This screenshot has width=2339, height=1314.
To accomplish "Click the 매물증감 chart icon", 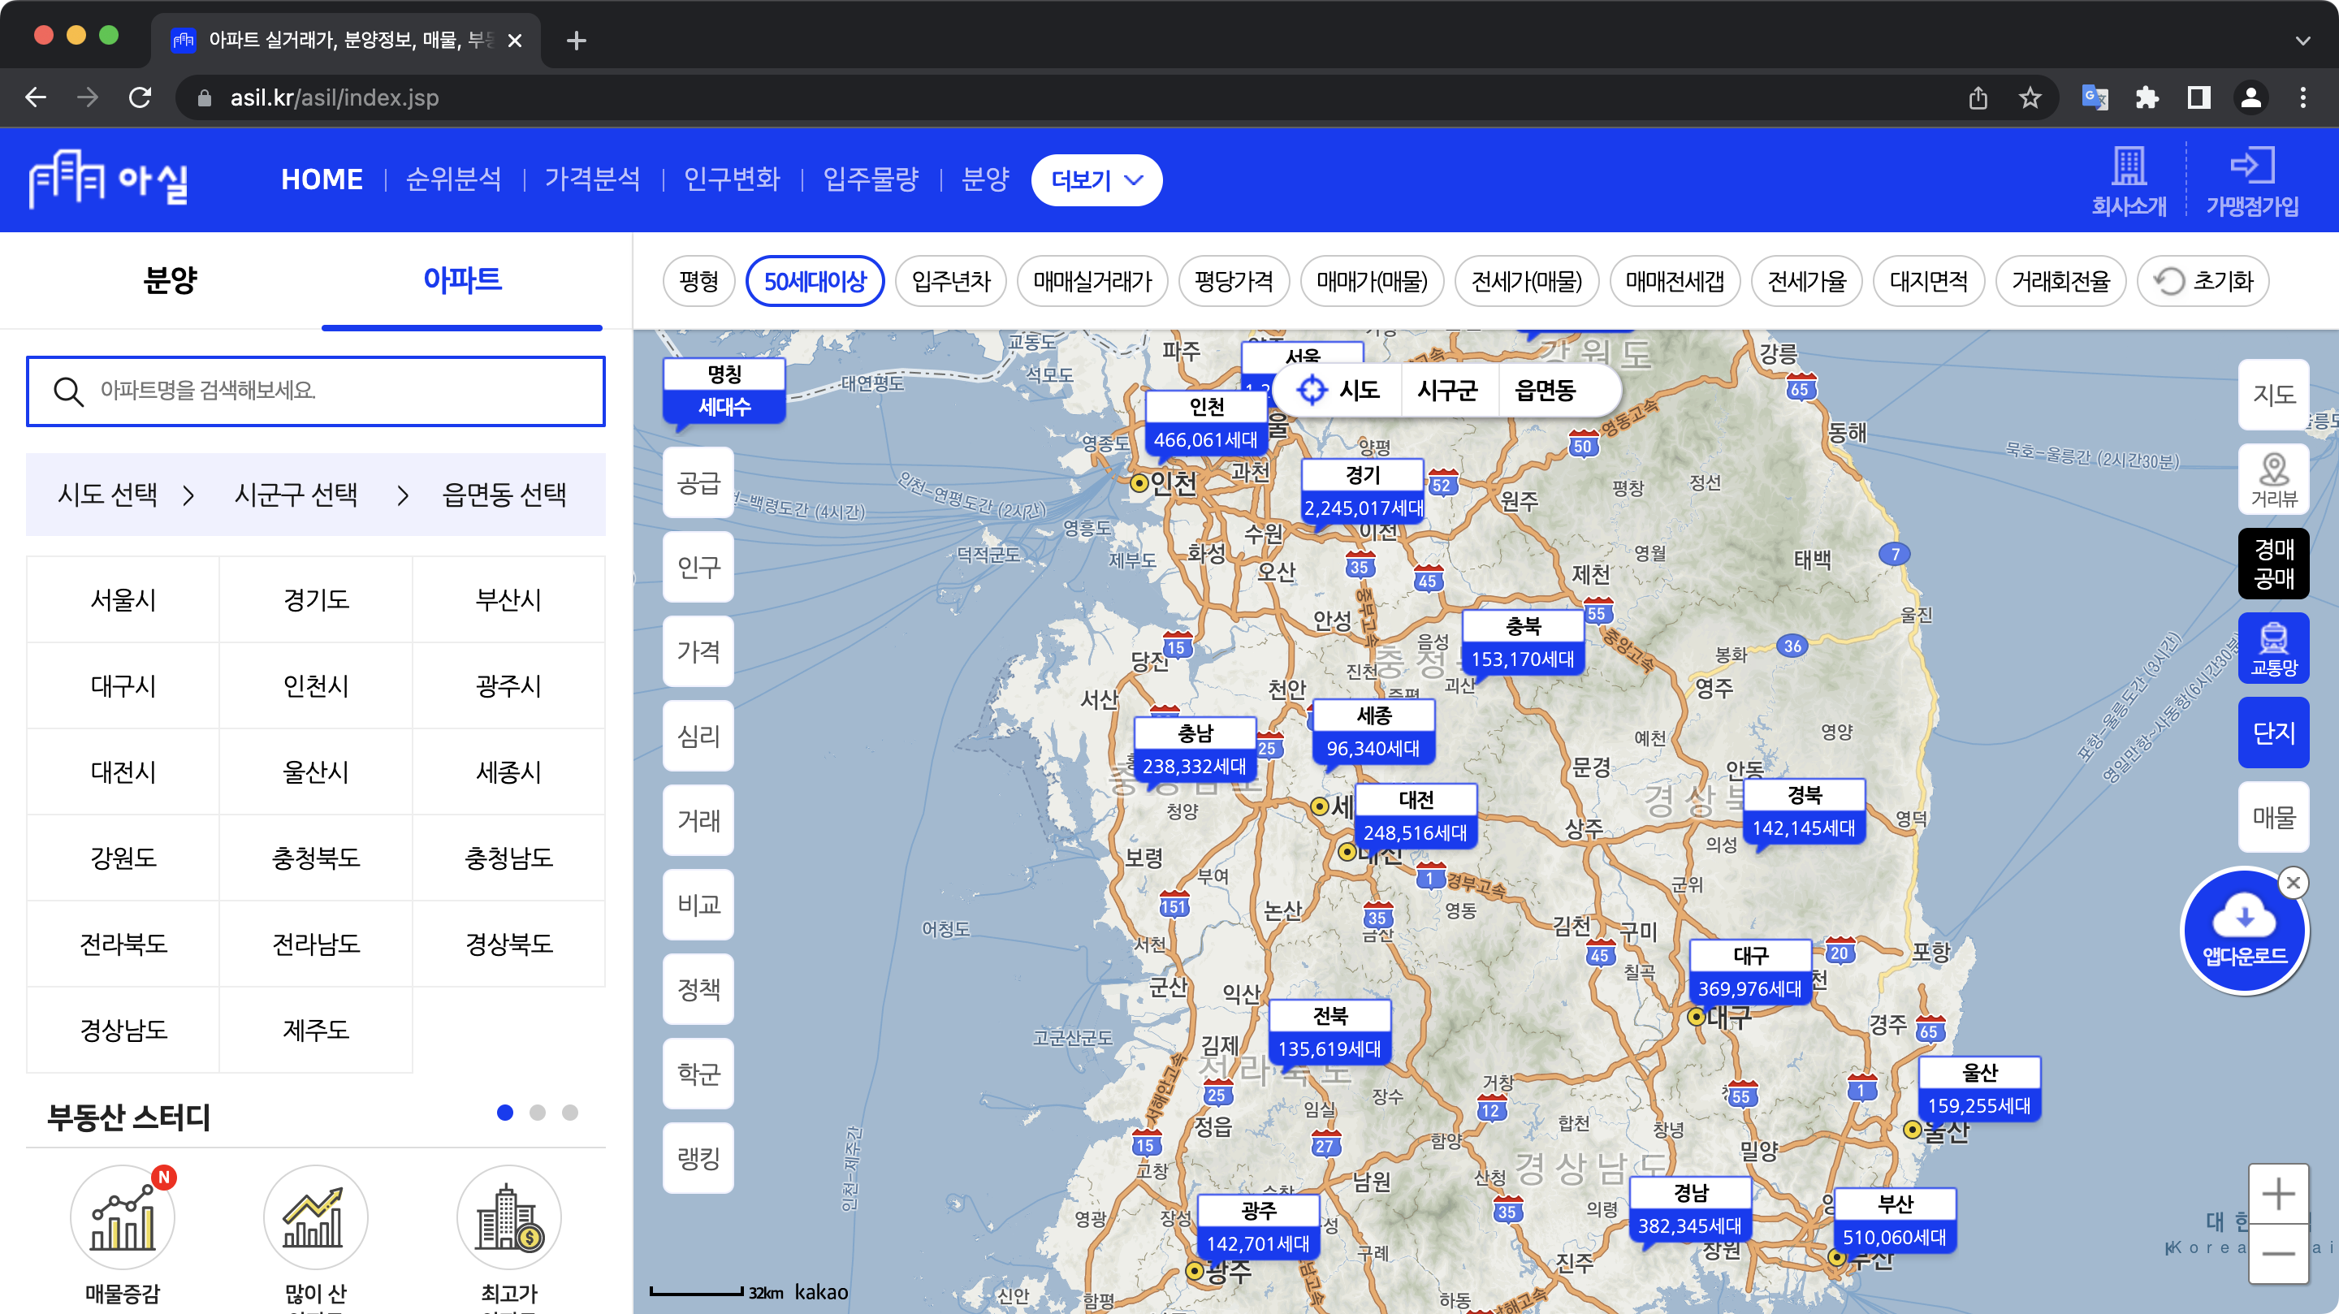I will (123, 1217).
